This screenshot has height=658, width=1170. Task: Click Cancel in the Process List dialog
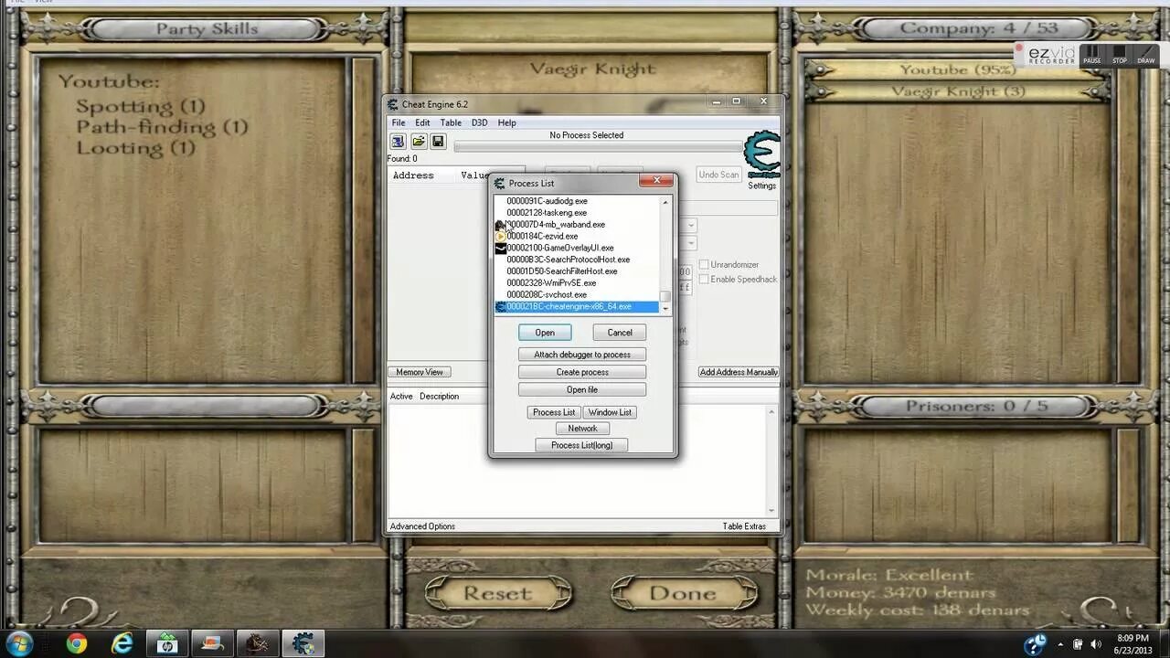tap(620, 333)
